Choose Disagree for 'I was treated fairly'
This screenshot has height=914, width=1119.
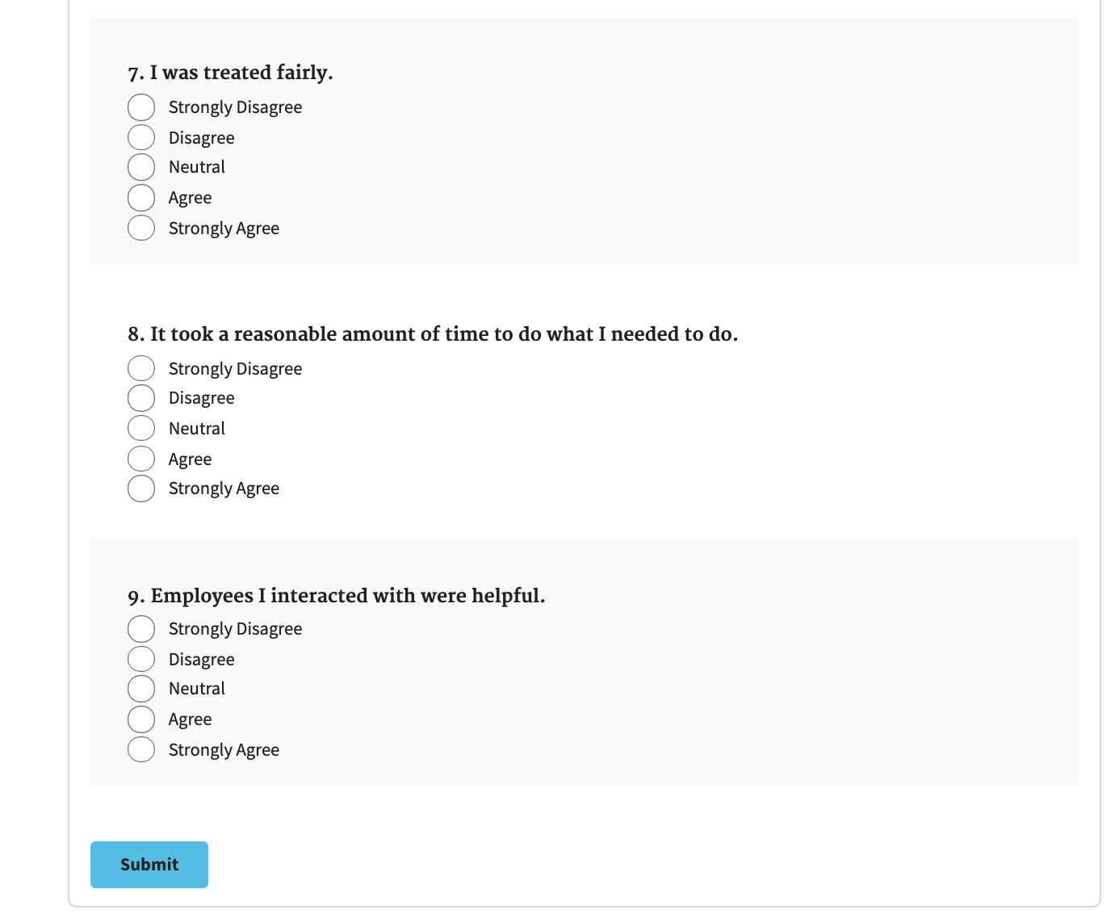141,137
